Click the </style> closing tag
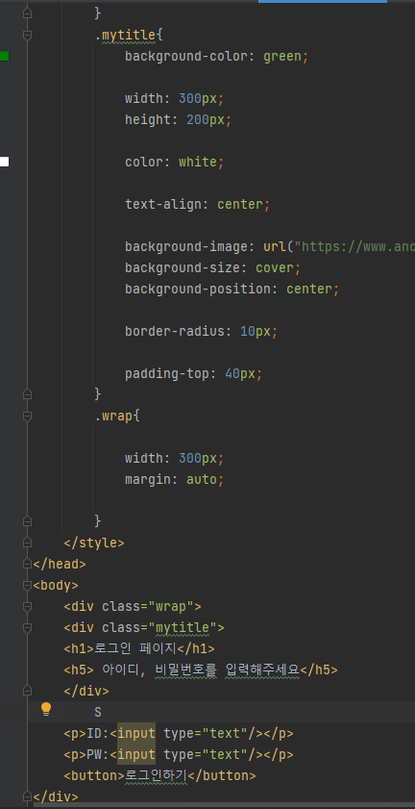The image size is (415, 809). [94, 543]
